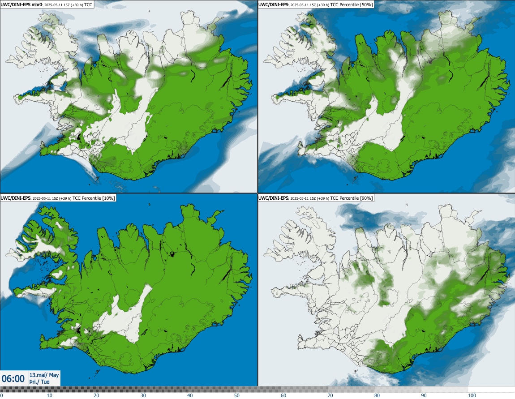Click the TCC Percentile [50%] panel title
This screenshot has height=399, width=515.
click(x=316, y=4)
